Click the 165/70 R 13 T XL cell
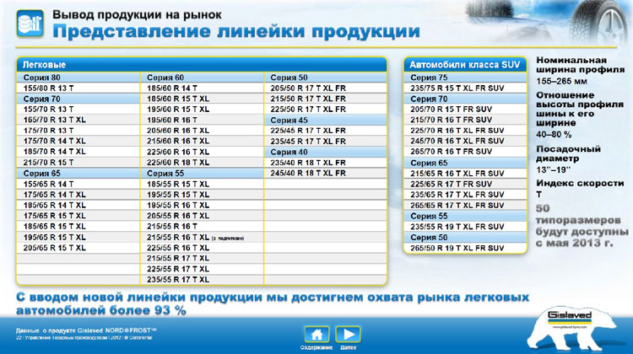The image size is (633, 354). click(x=78, y=120)
